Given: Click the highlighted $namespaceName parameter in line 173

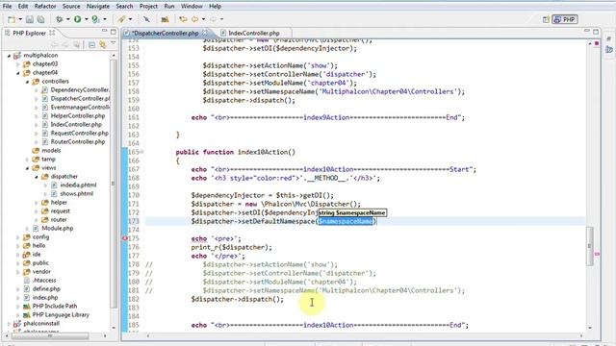Looking at the screenshot, I should (x=346, y=221).
